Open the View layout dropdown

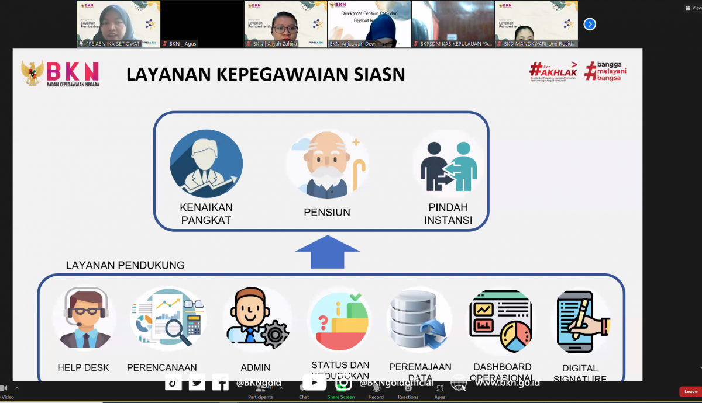tap(691, 8)
